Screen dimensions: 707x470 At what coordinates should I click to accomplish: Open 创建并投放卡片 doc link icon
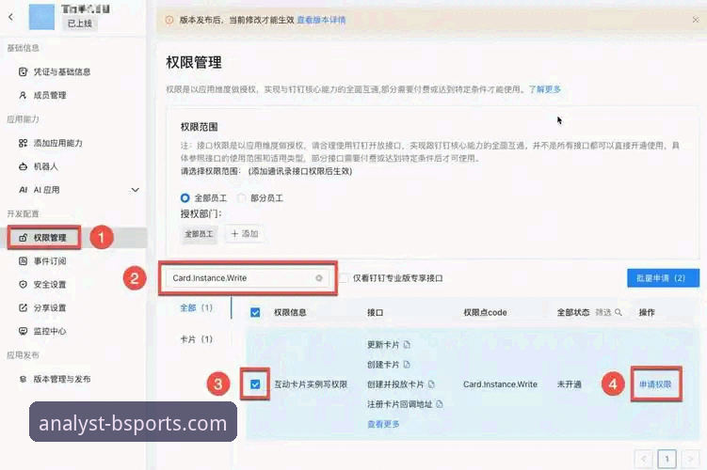point(431,384)
